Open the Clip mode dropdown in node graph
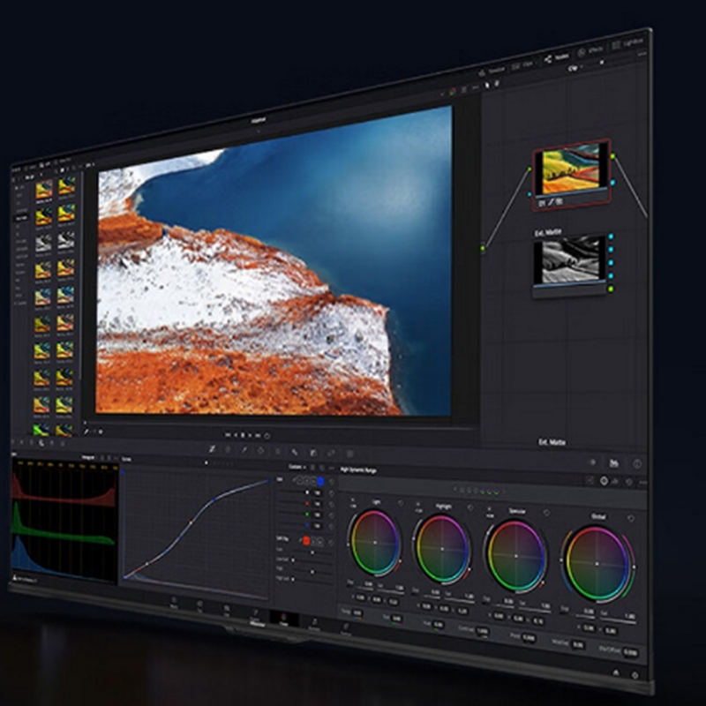Image resolution: width=706 pixels, height=706 pixels. [575, 69]
